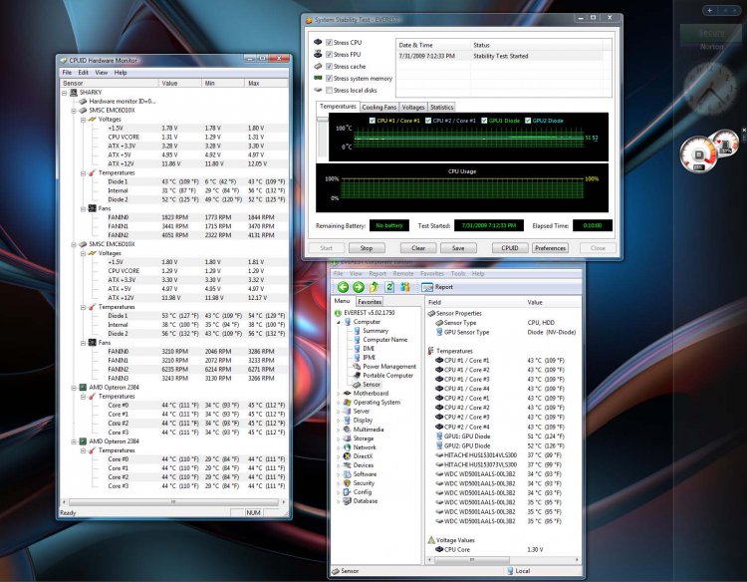This screenshot has width=747, height=582.
Task: Toggle the Stress system memory checkbox
Action: click(x=329, y=78)
